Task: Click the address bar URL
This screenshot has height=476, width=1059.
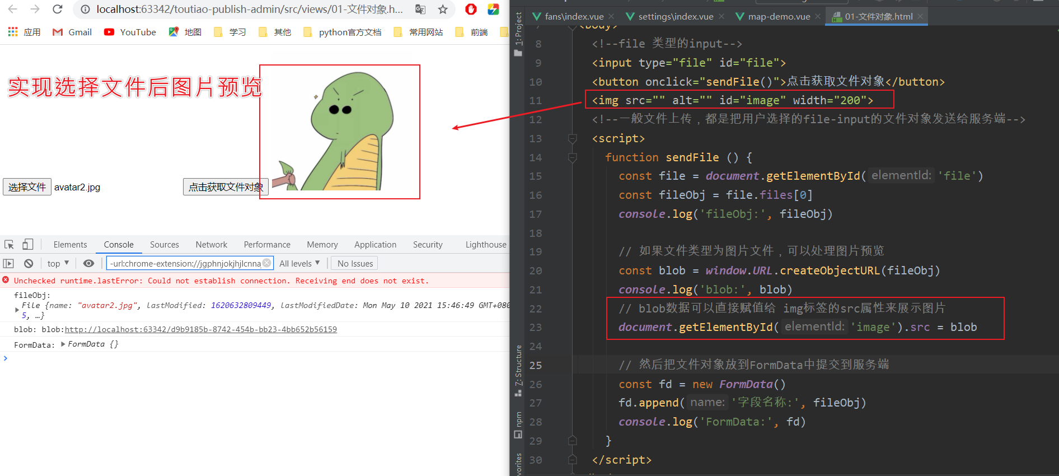Action: click(249, 9)
